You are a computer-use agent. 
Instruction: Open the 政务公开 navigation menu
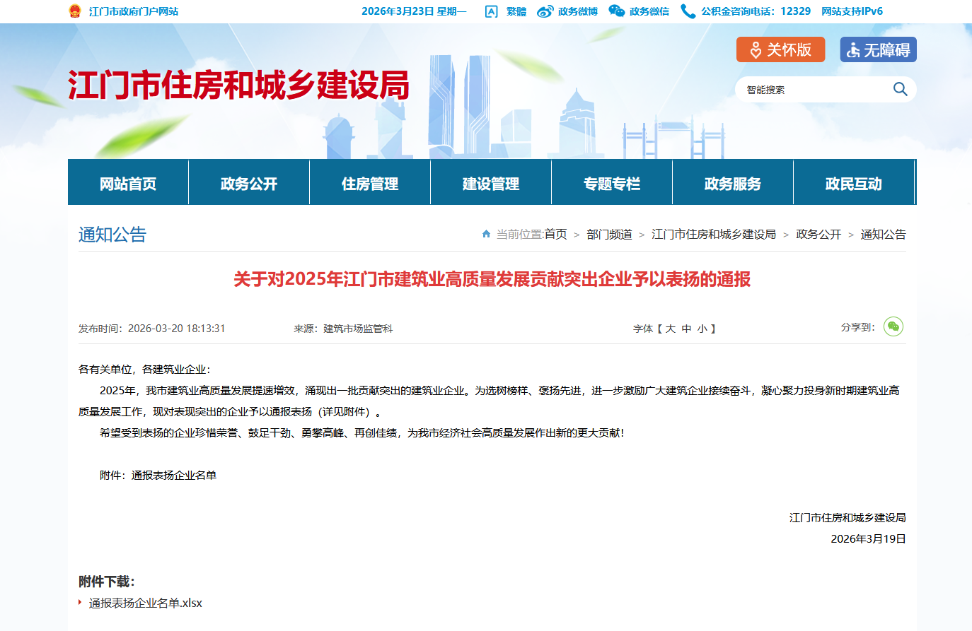pyautogui.click(x=249, y=184)
